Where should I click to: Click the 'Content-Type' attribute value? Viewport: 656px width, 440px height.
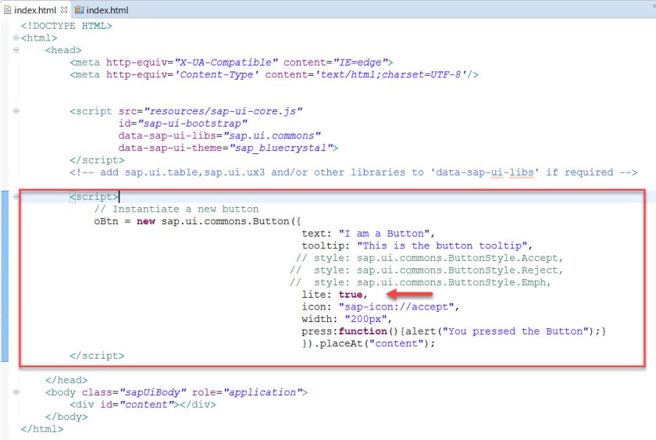point(217,74)
